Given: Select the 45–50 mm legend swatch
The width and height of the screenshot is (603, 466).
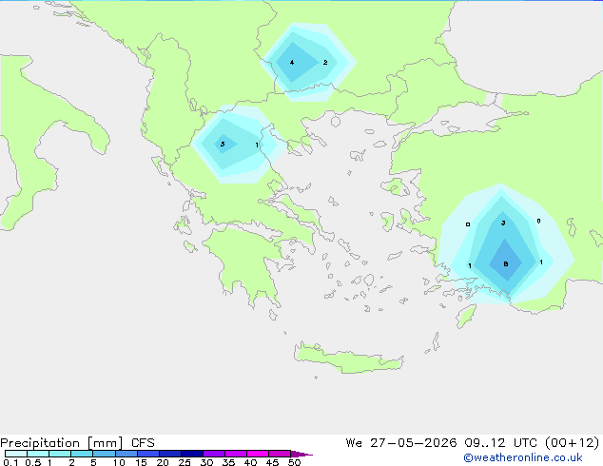Looking at the screenshot, I should (x=280, y=454).
